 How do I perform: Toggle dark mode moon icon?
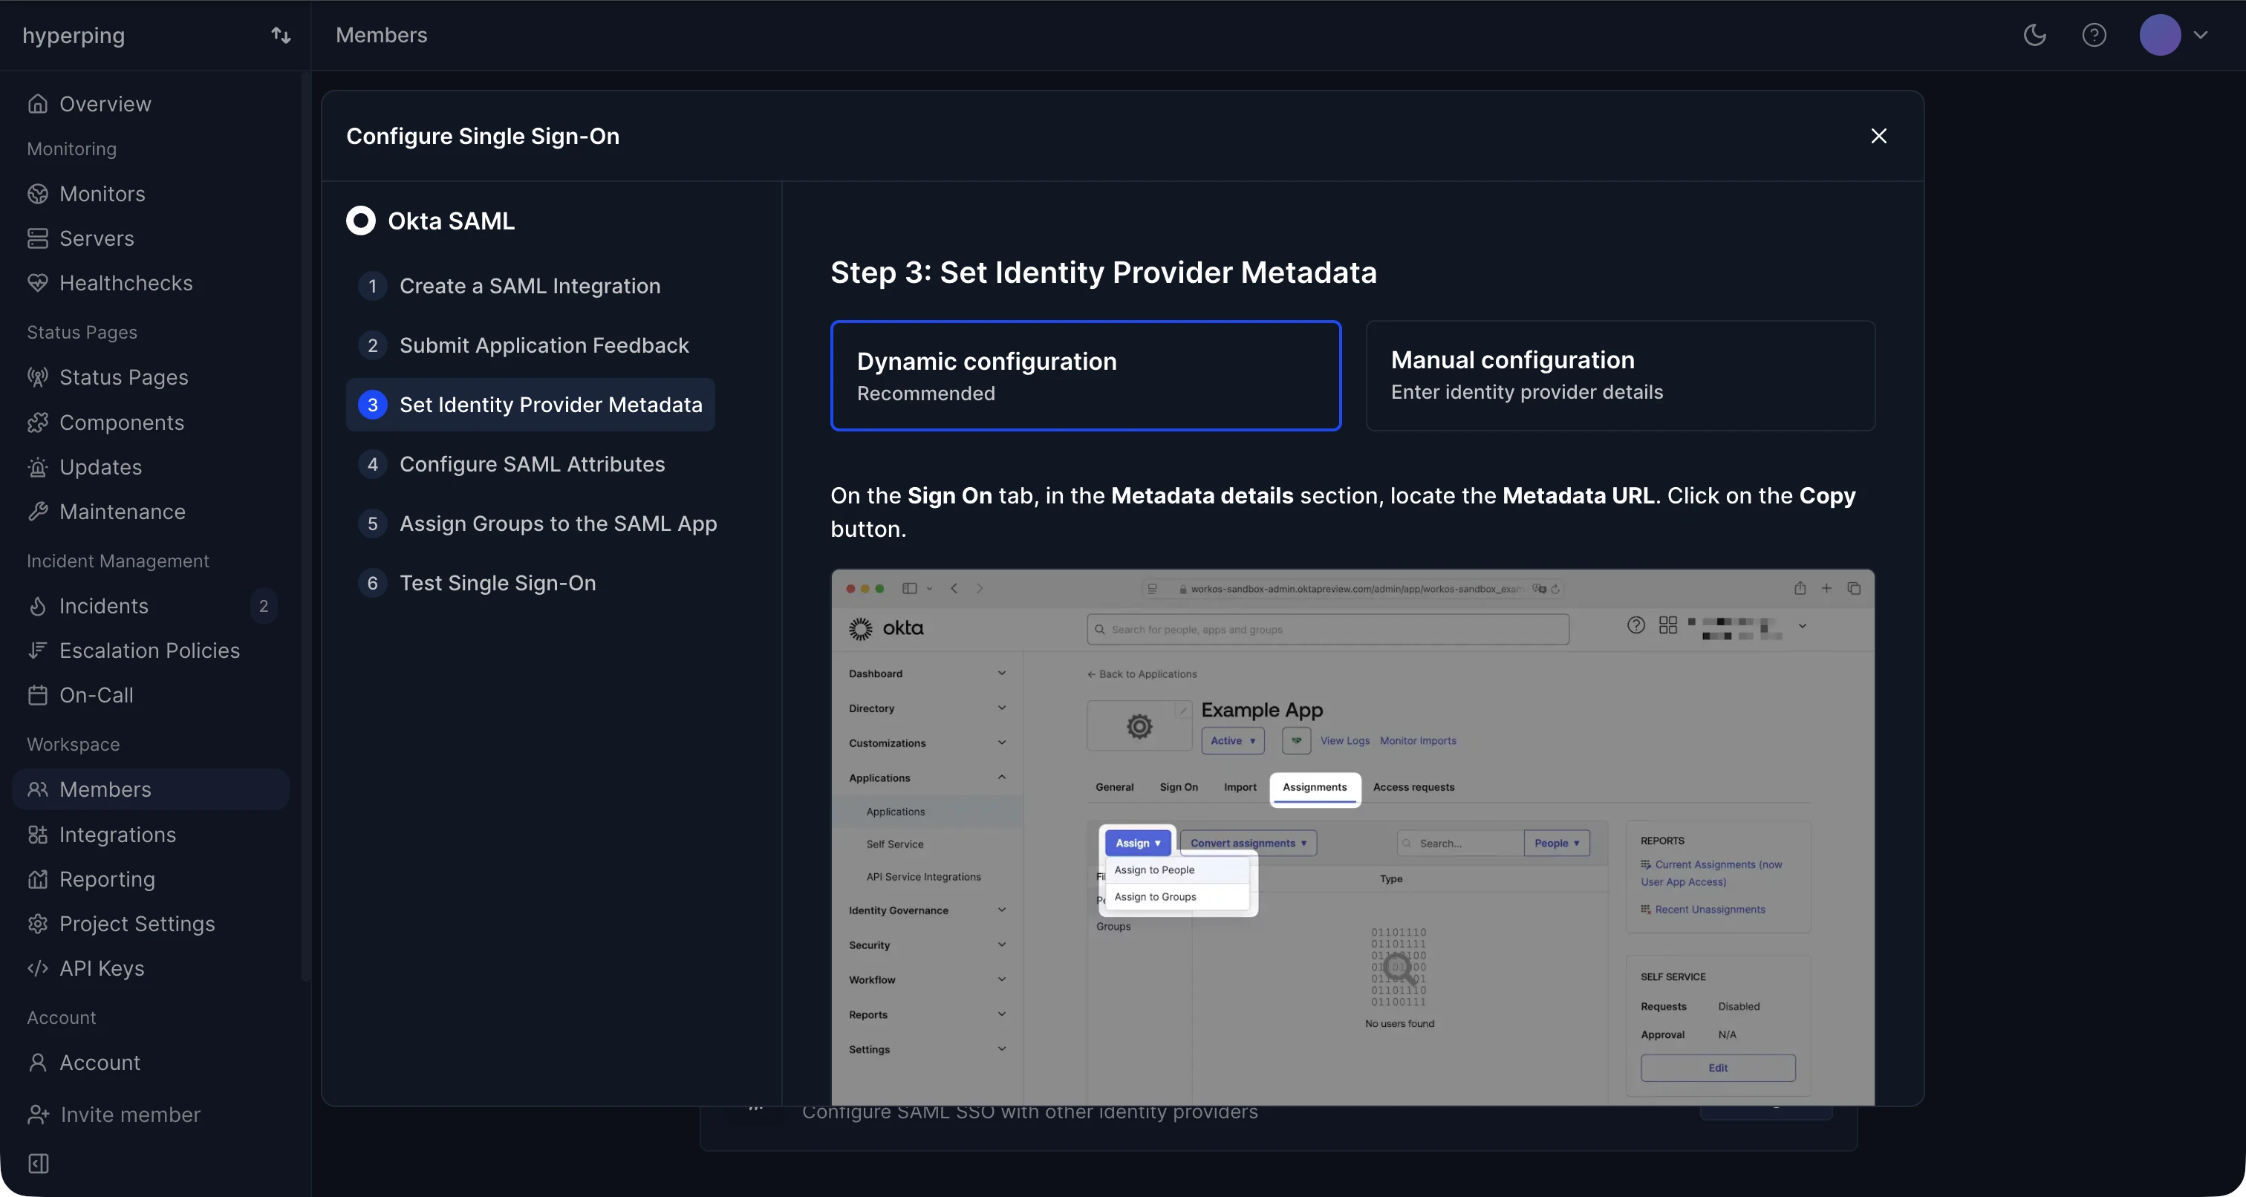[x=2035, y=35]
